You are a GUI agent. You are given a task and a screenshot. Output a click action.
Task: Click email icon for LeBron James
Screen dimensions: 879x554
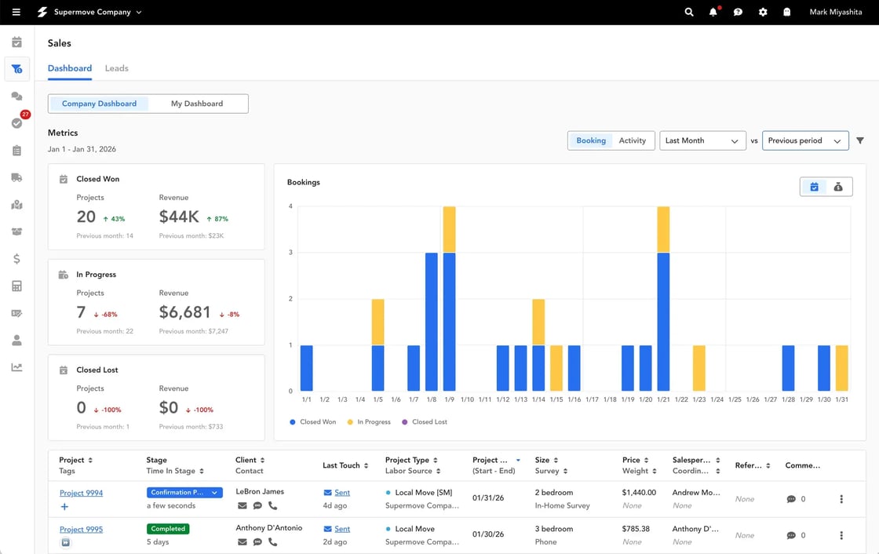click(243, 506)
